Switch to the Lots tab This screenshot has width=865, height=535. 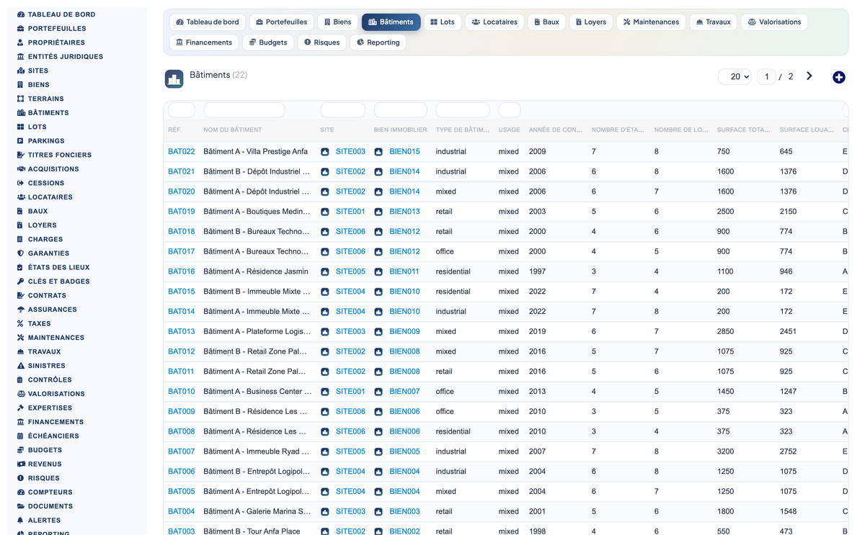[443, 22]
